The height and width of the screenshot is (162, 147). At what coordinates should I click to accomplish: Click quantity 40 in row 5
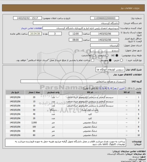pos(34,114)
